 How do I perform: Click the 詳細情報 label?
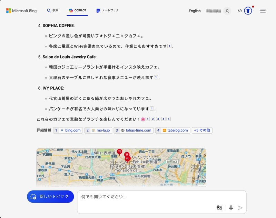point(44,130)
